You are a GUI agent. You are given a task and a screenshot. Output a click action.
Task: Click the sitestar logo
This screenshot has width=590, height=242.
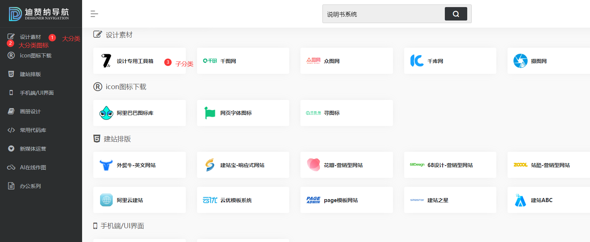click(417, 200)
